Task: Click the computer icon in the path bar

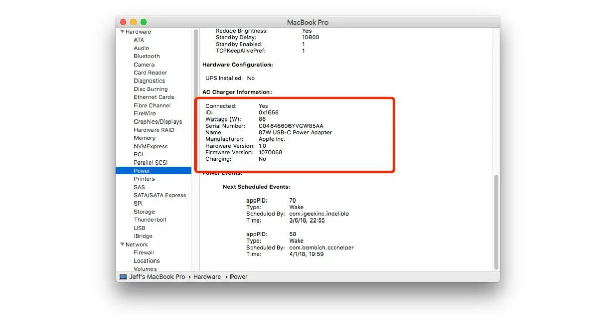Action: tap(123, 277)
